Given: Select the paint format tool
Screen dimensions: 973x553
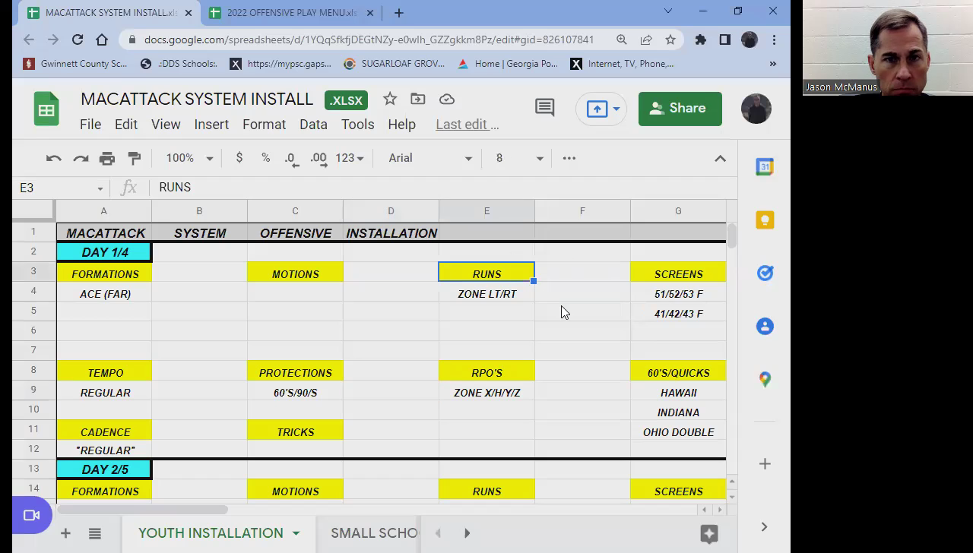Looking at the screenshot, I should click(x=135, y=158).
